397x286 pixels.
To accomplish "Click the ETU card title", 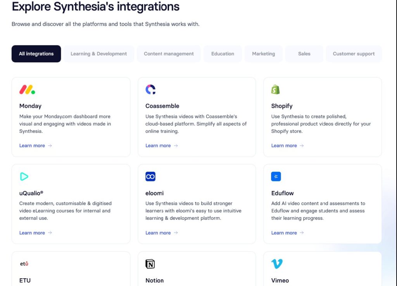I will coord(25,281).
